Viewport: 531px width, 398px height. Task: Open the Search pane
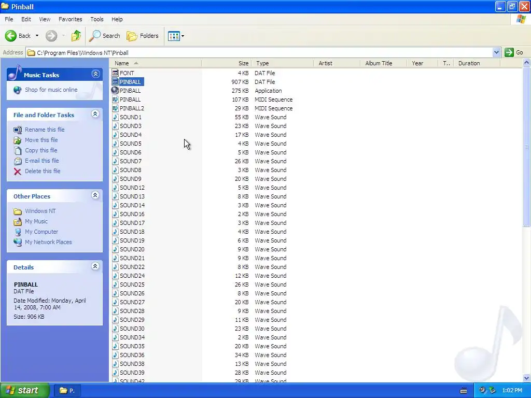(x=104, y=36)
